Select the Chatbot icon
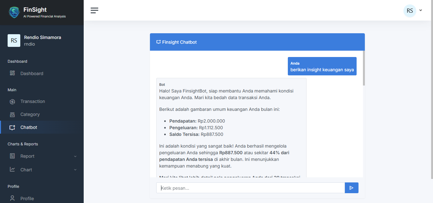 12,128
